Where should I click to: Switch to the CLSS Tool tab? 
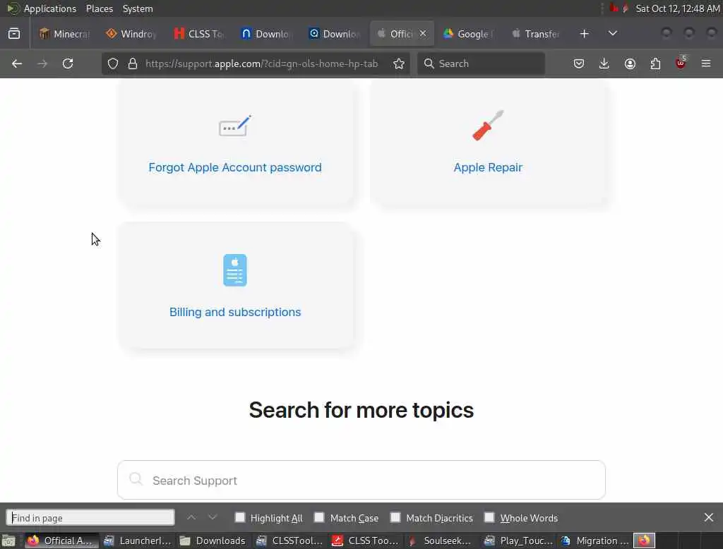pos(198,34)
